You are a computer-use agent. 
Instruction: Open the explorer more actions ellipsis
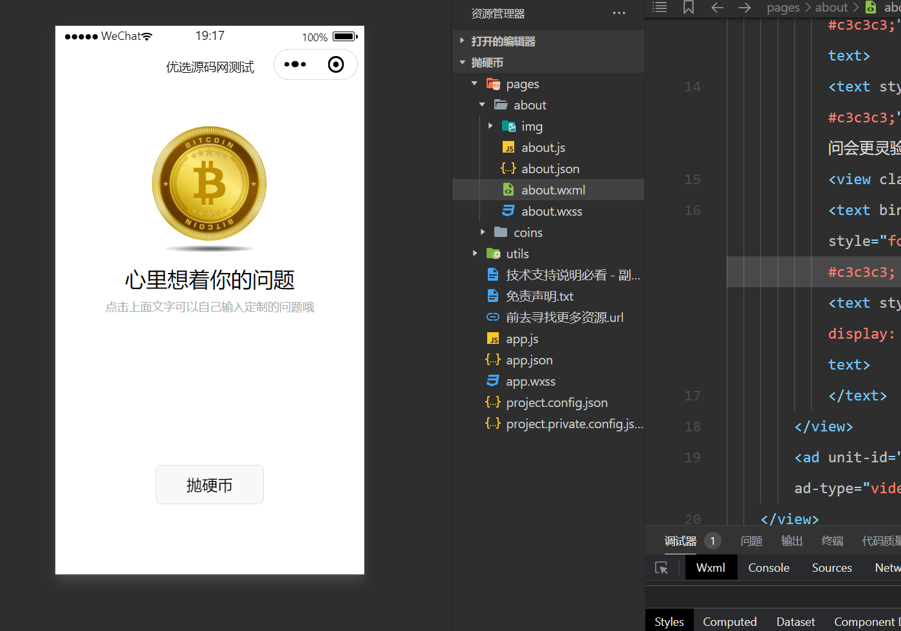619,14
